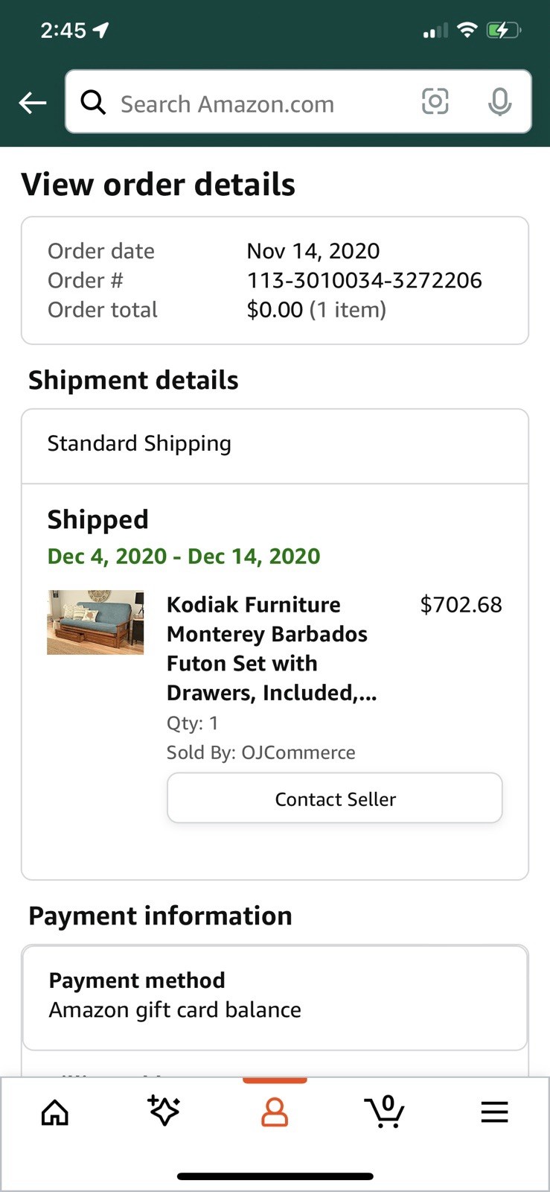Tap the battery charging status icon
This screenshot has width=550, height=1192.
[502, 31]
